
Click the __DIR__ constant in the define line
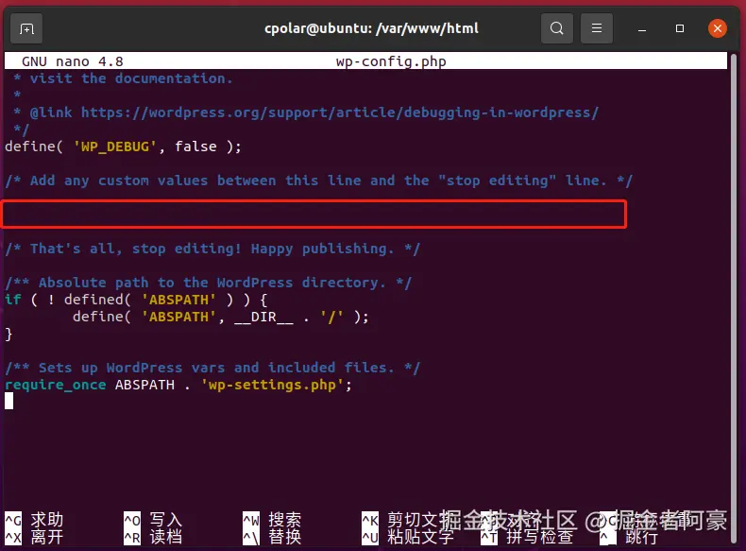263,318
